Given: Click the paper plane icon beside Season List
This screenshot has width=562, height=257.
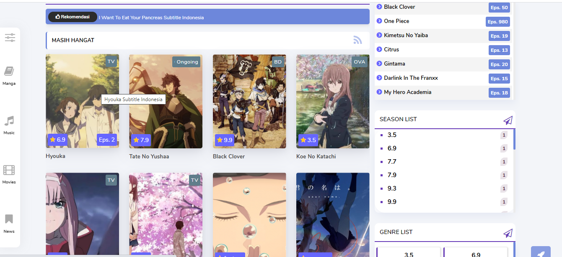Looking at the screenshot, I should tap(508, 120).
